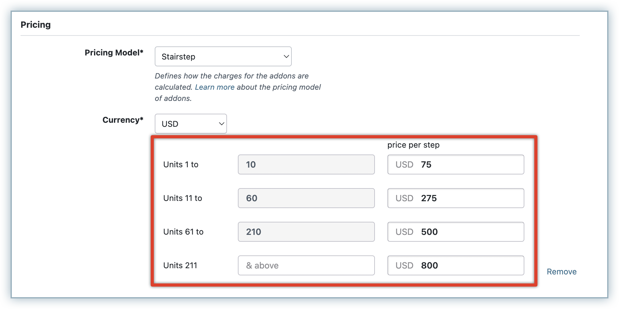
Task: Click the 'Pricing' section heading
Action: tap(35, 25)
